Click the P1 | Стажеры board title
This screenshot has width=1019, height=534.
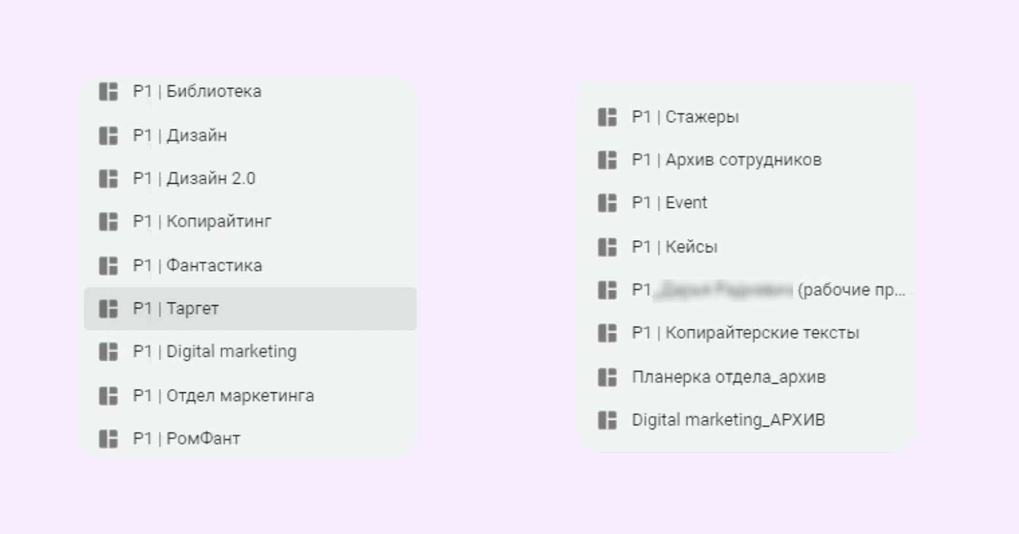(x=685, y=117)
